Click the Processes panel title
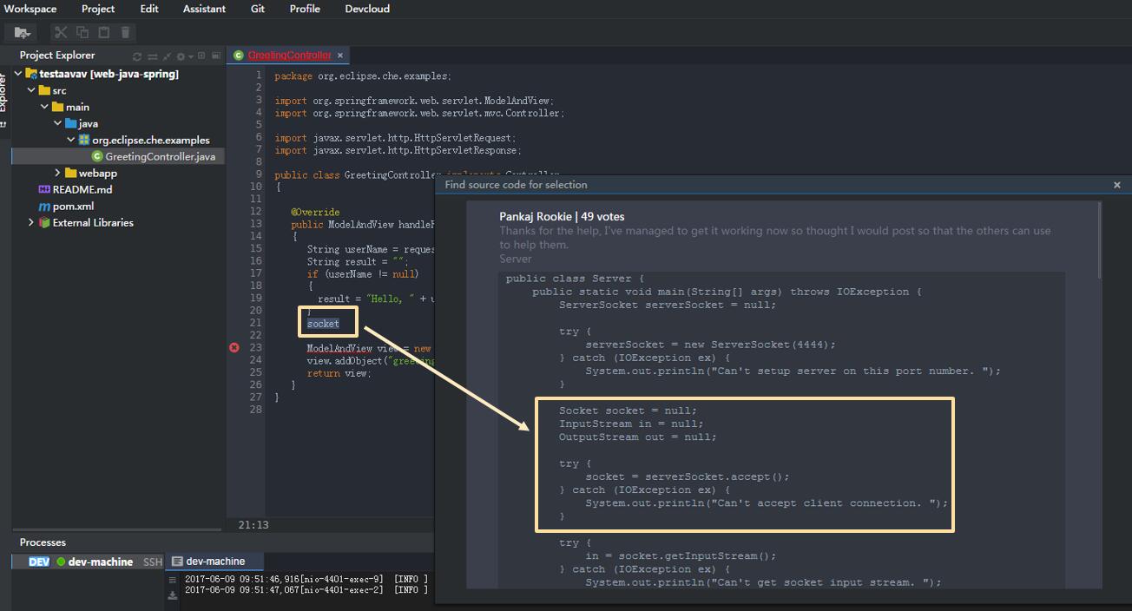1132x611 pixels. tap(43, 542)
